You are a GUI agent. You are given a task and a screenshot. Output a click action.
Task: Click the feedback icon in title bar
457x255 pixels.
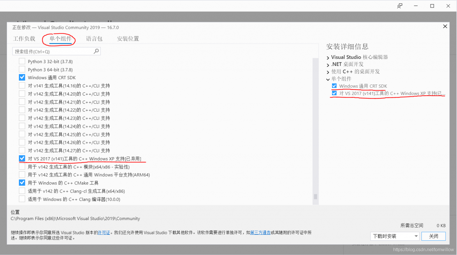[400, 6]
